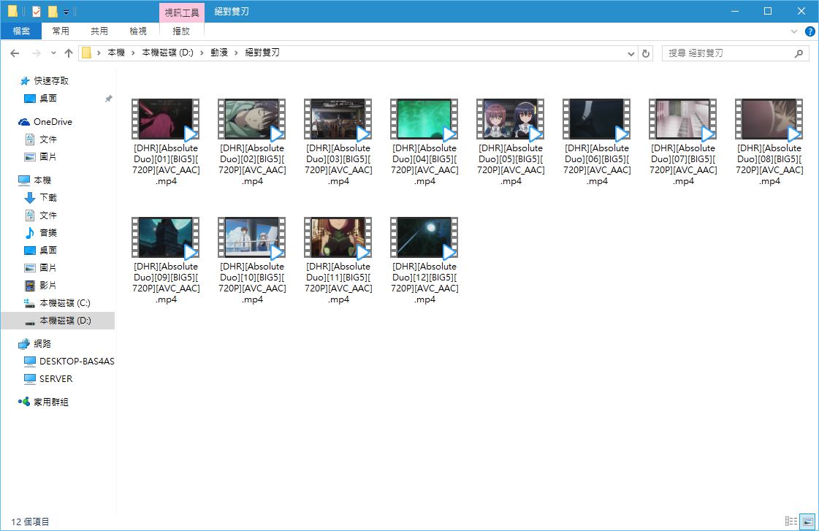Switch to large thumbnails view layout
This screenshot has width=819, height=531.
(807, 522)
